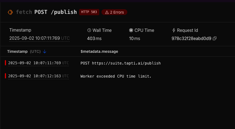Select the POST suite.tapti.ai/publish log row

click(120, 63)
